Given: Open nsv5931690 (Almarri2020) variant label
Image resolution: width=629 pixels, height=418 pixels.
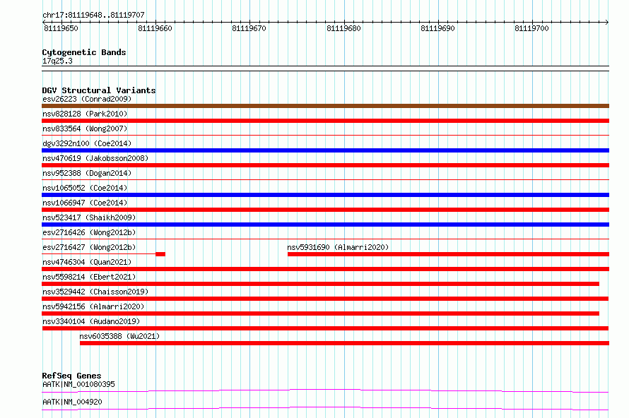Looking at the screenshot, I should point(338,247).
